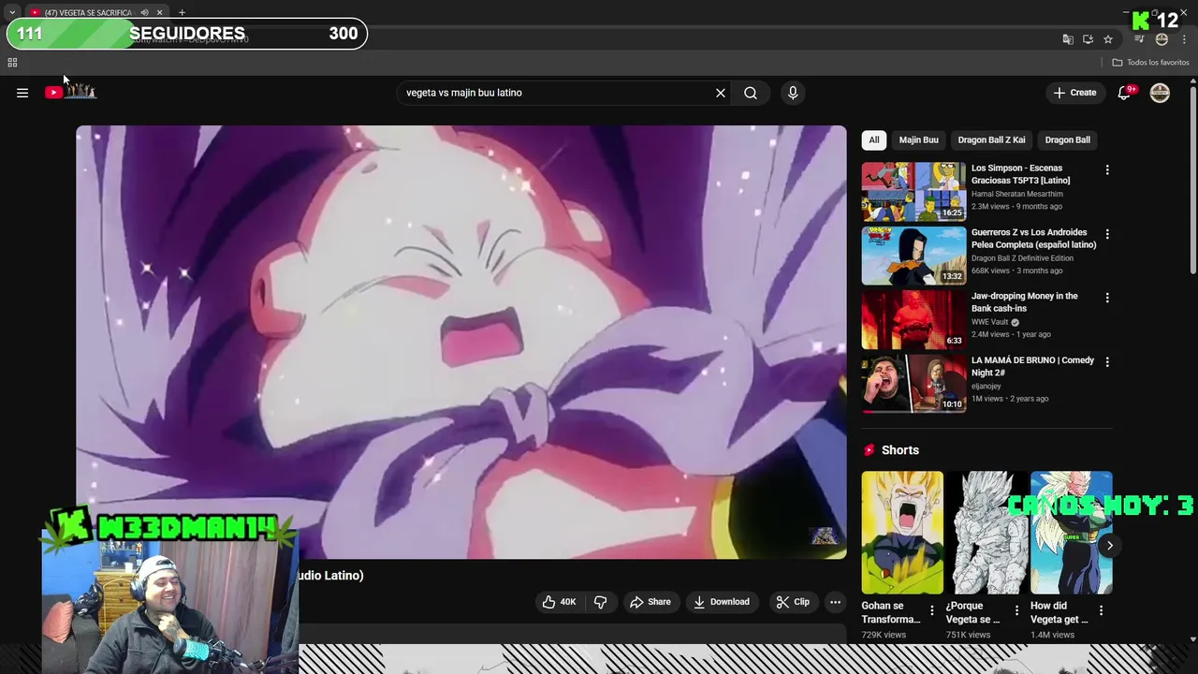Open the LA MAMÁ DE BRUNO video thumbnail
1198x674 pixels.
click(913, 383)
